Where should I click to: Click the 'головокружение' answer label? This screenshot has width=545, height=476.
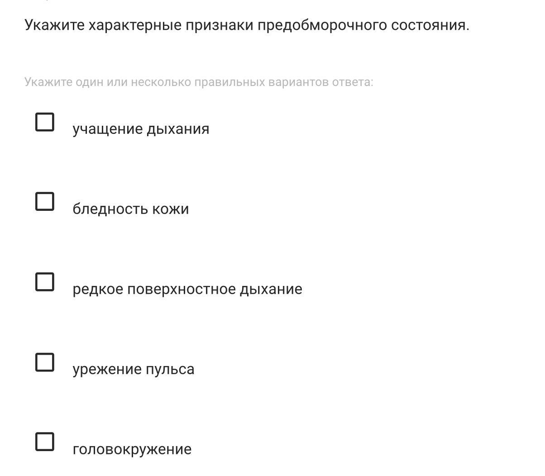coord(132,449)
